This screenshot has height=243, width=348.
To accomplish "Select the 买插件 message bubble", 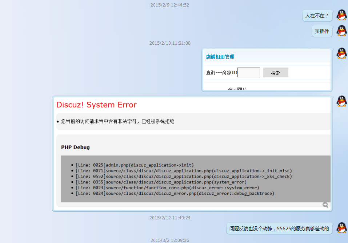I will 322,31.
